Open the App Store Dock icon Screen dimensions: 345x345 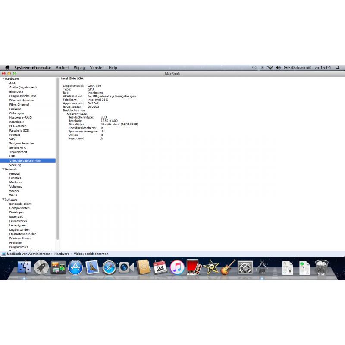[75, 267]
